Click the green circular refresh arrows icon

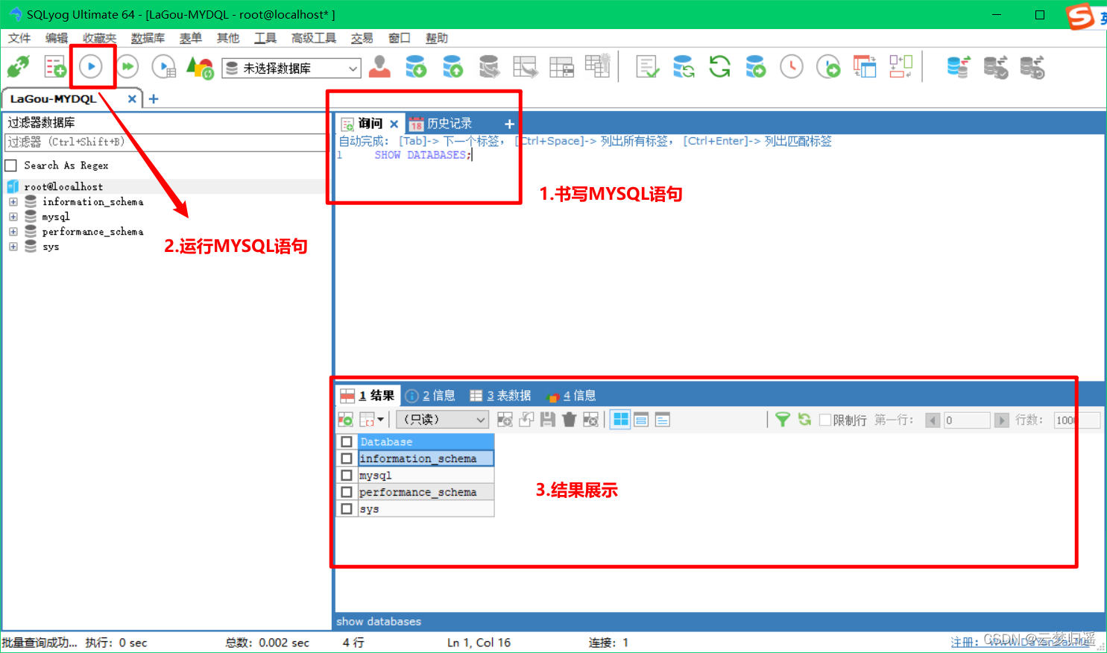click(x=719, y=67)
